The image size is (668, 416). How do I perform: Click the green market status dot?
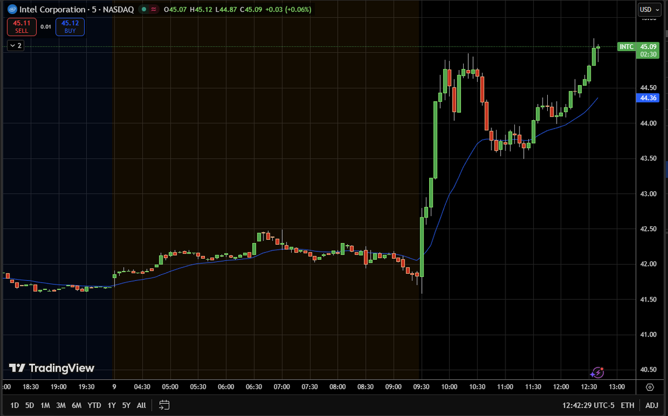point(143,9)
